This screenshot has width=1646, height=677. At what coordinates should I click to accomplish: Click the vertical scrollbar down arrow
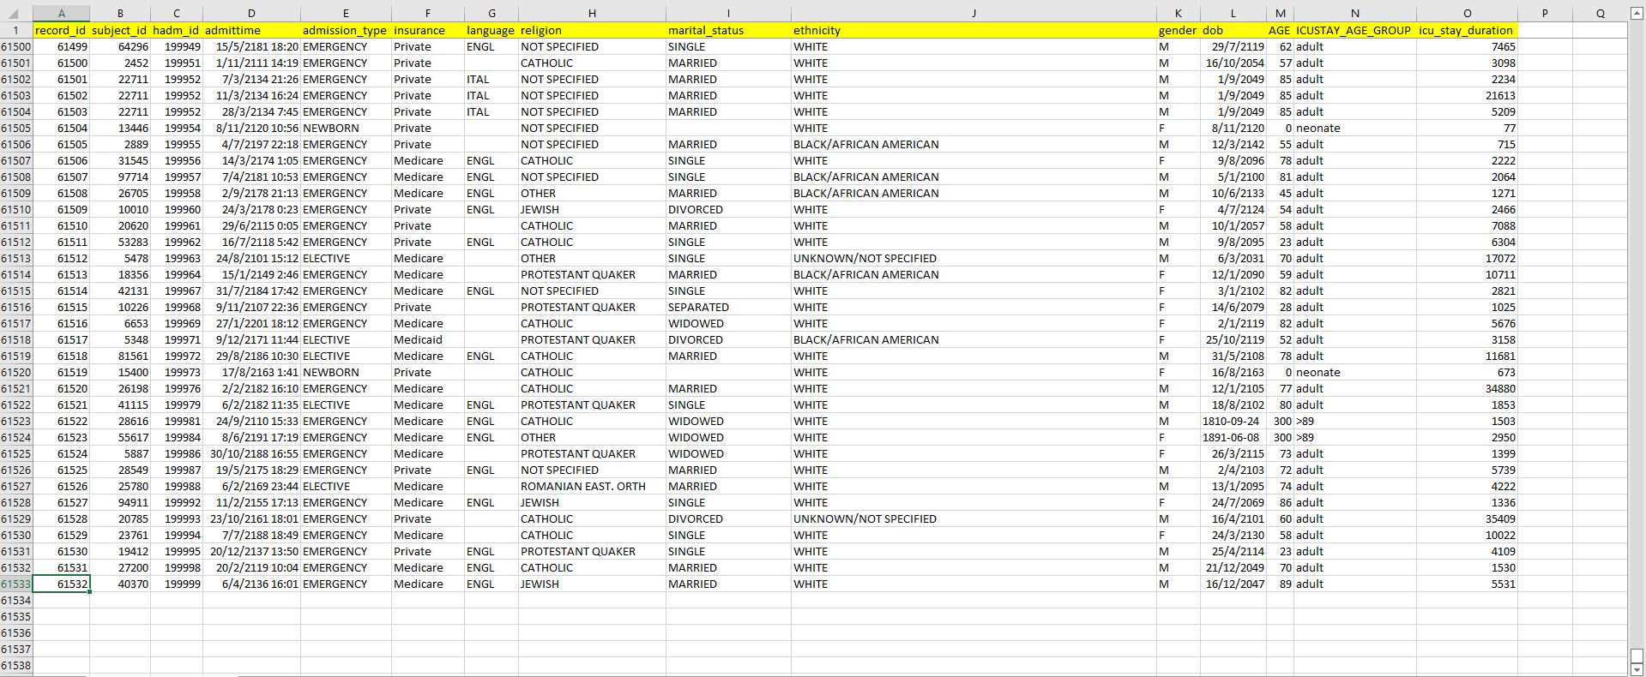1637,669
